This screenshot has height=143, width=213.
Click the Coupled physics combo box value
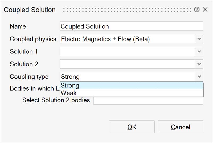point(127,39)
